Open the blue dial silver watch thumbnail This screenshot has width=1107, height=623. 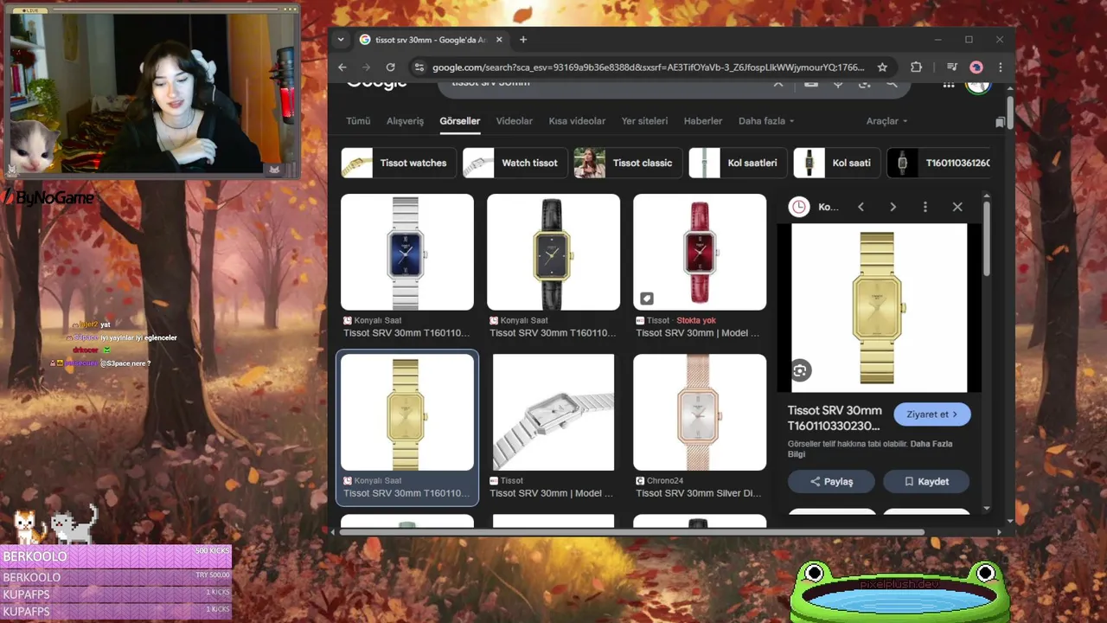pyautogui.click(x=407, y=252)
